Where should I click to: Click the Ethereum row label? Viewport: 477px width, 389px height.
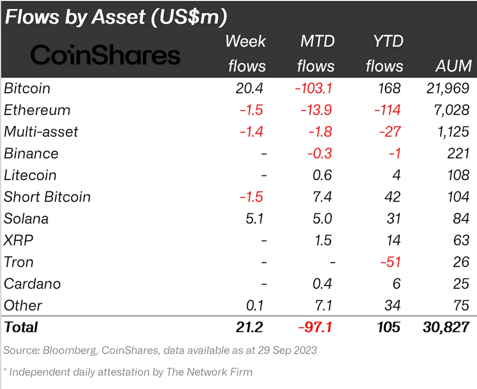37,110
